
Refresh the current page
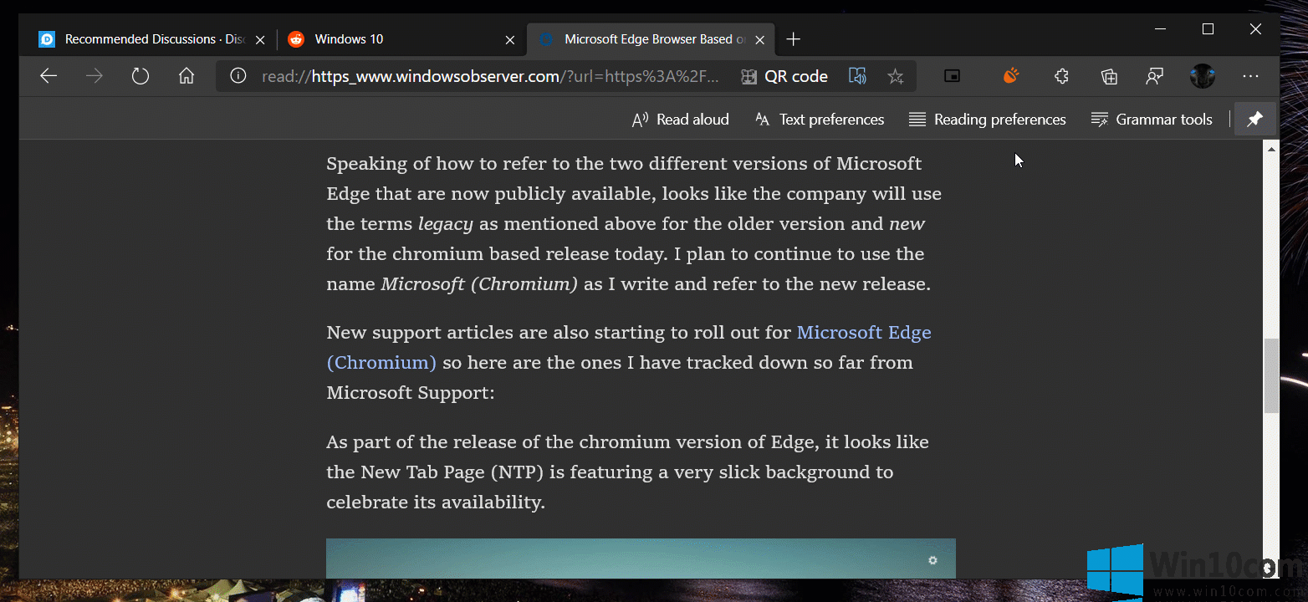click(x=141, y=76)
